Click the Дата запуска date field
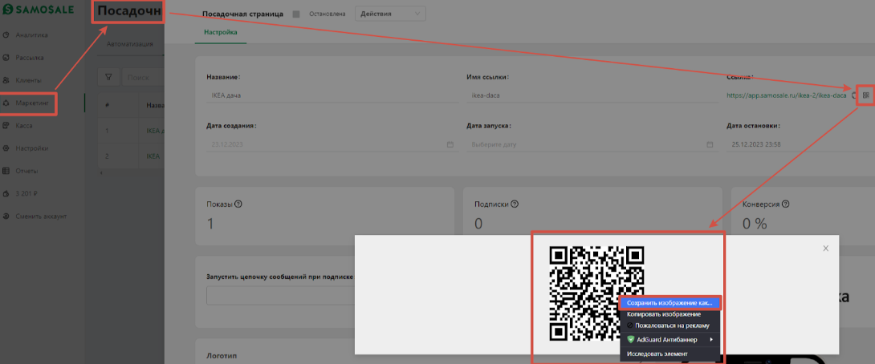This screenshot has width=875, height=364. pos(591,144)
